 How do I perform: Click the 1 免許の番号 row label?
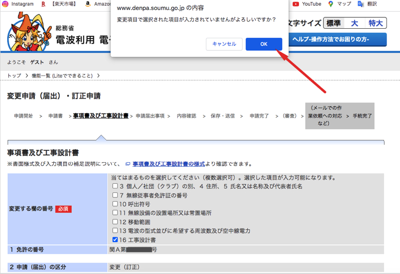coord(27,249)
